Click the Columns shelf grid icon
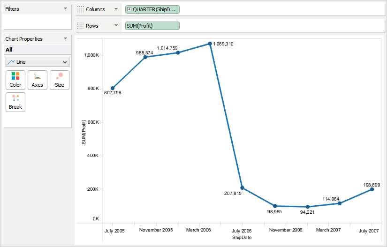This screenshot has width=387, height=247. [x=81, y=9]
